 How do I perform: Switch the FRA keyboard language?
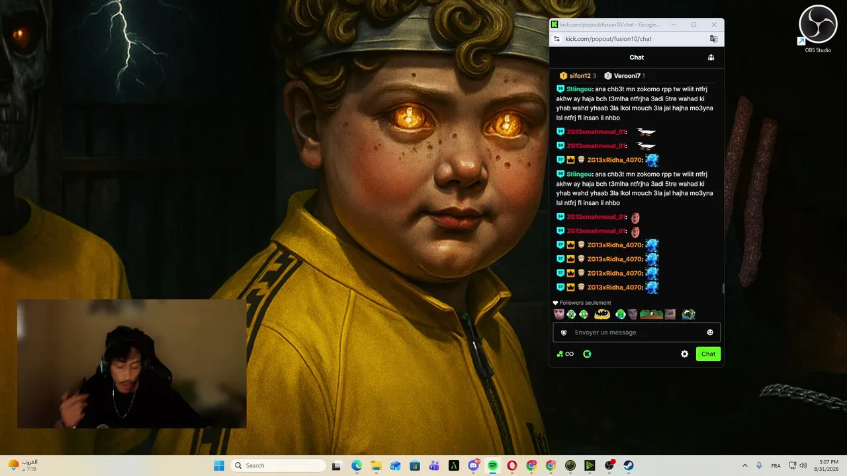(x=776, y=465)
